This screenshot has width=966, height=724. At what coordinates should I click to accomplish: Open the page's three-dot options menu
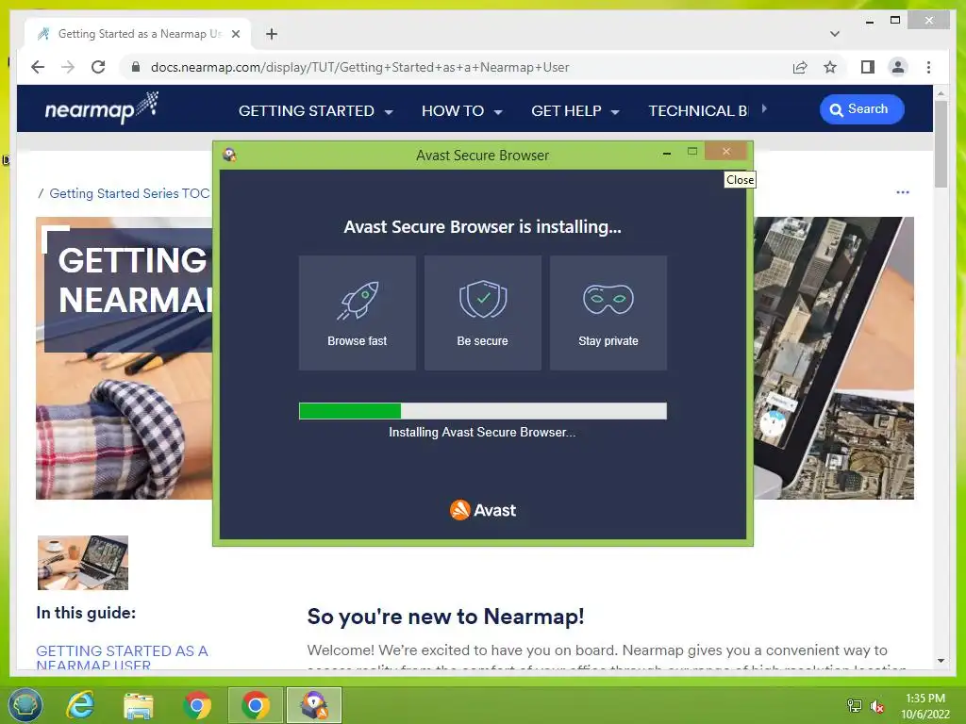pos(903,192)
